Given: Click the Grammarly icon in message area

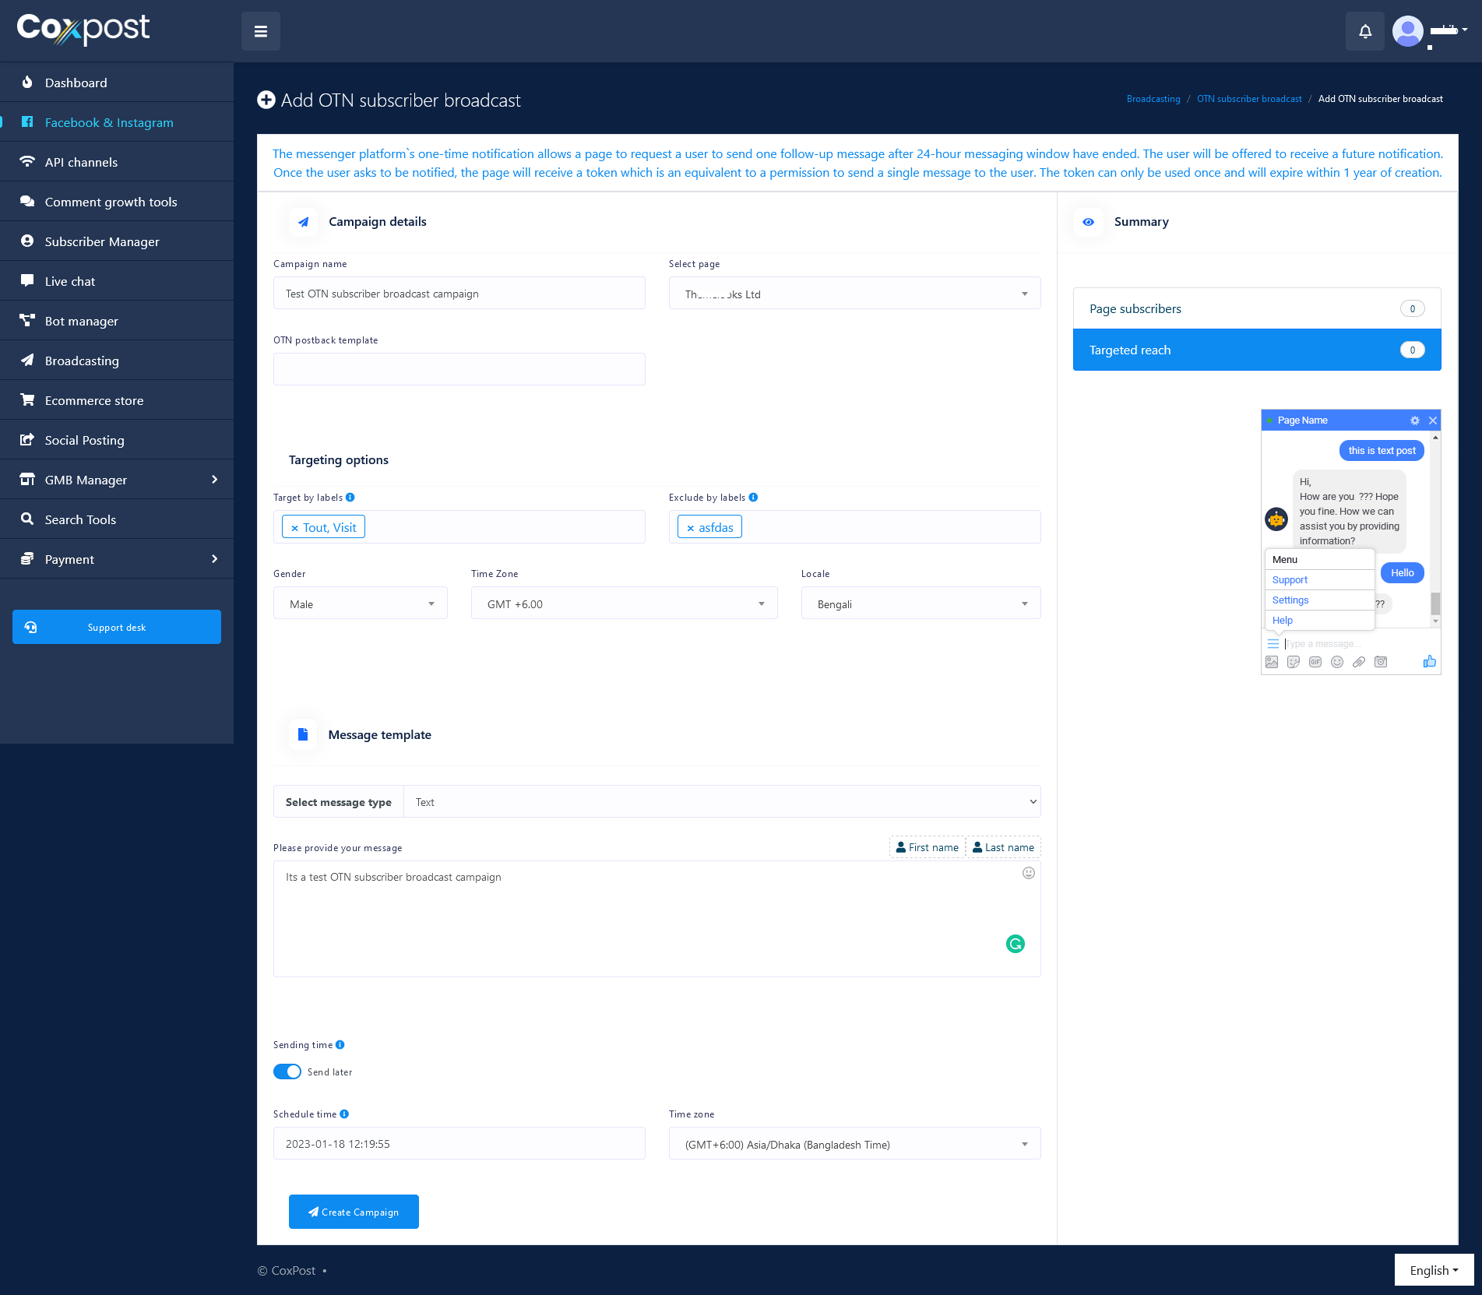Looking at the screenshot, I should (1015, 944).
